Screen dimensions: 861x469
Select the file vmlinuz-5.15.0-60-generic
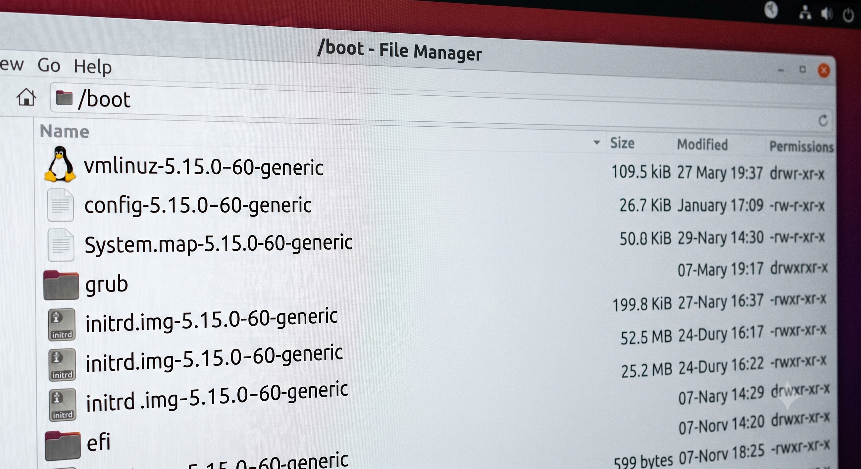pos(203,167)
